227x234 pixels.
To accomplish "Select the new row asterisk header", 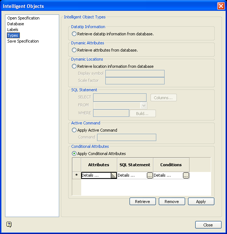I will pyautogui.click(x=77, y=175).
